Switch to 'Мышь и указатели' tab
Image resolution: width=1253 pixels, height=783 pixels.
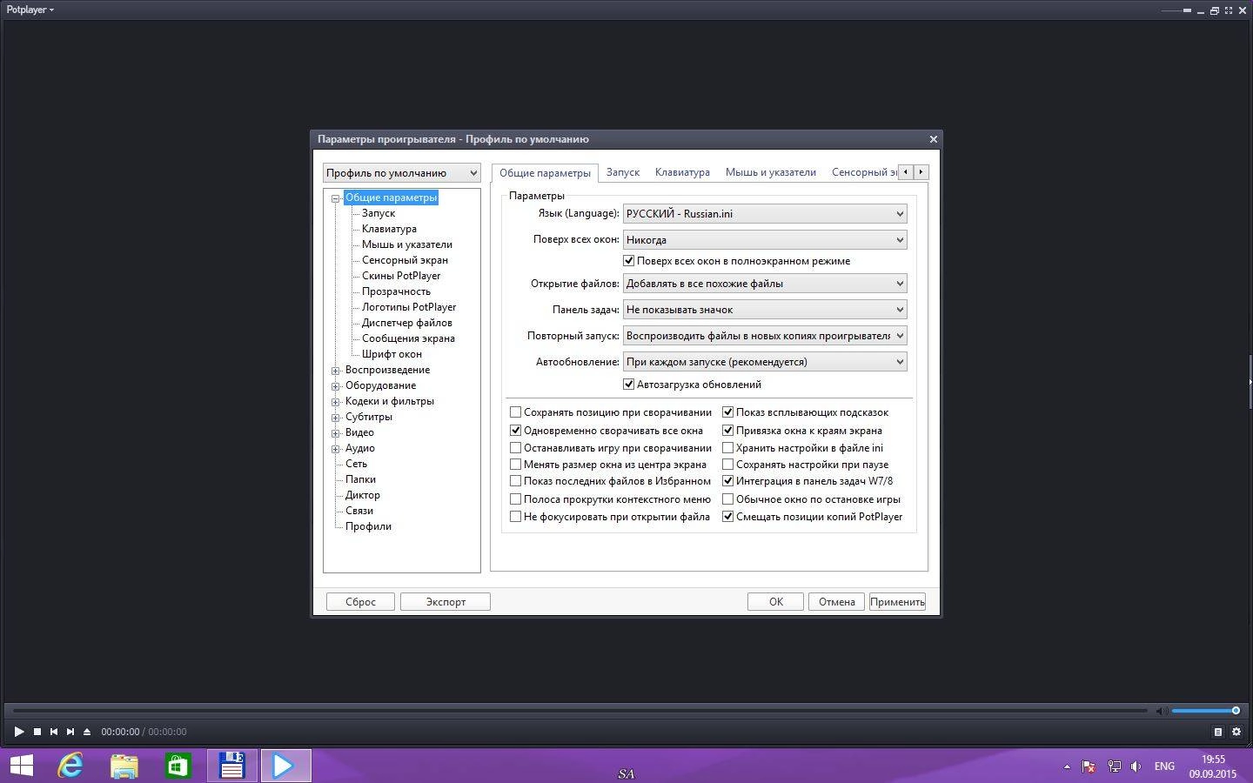tap(771, 172)
